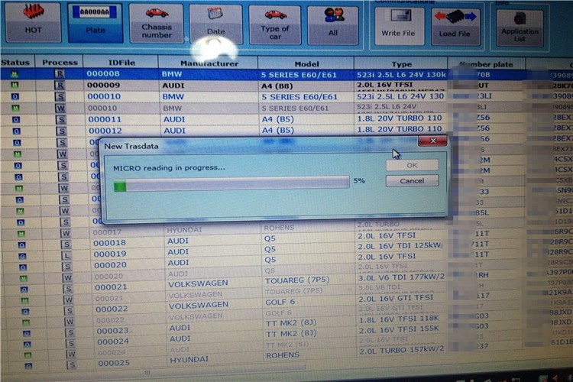Select IDFile 000023 cell
The width and height of the screenshot is (573, 382).
(113, 331)
